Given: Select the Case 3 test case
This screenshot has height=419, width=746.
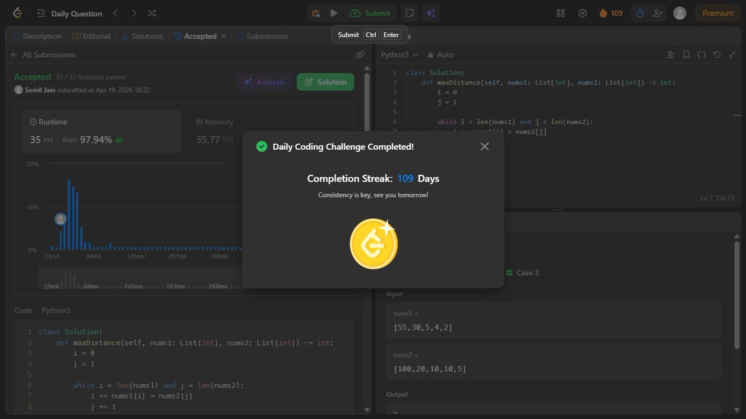Looking at the screenshot, I should 523,272.
